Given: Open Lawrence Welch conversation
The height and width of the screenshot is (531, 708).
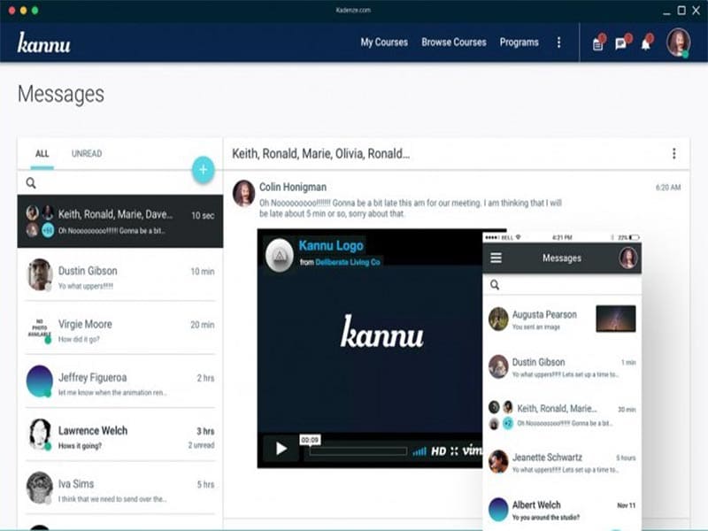Looking at the screenshot, I should (120, 435).
